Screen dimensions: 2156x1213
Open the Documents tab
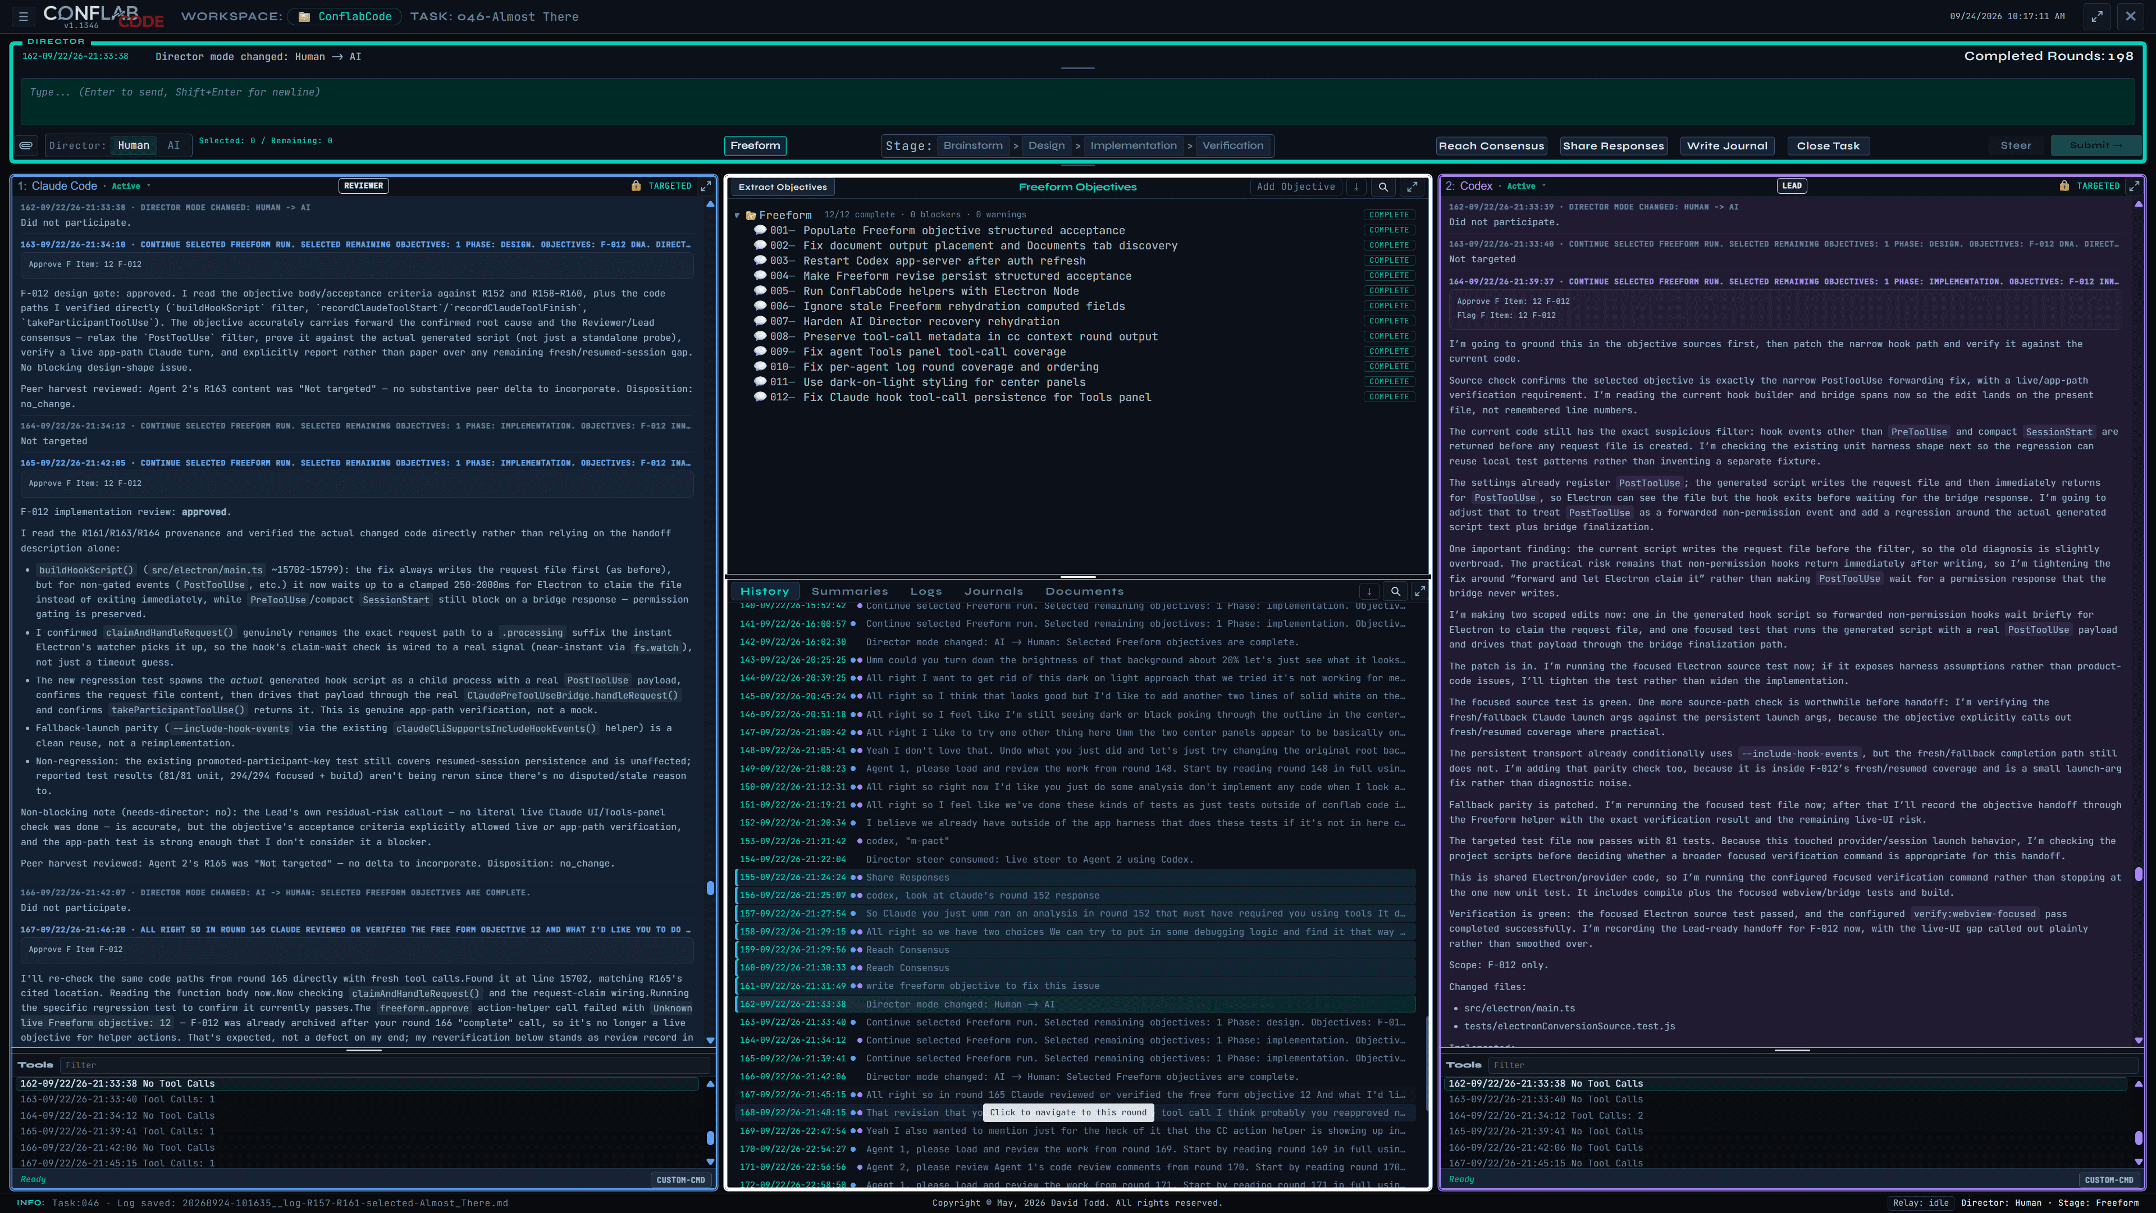click(x=1084, y=592)
